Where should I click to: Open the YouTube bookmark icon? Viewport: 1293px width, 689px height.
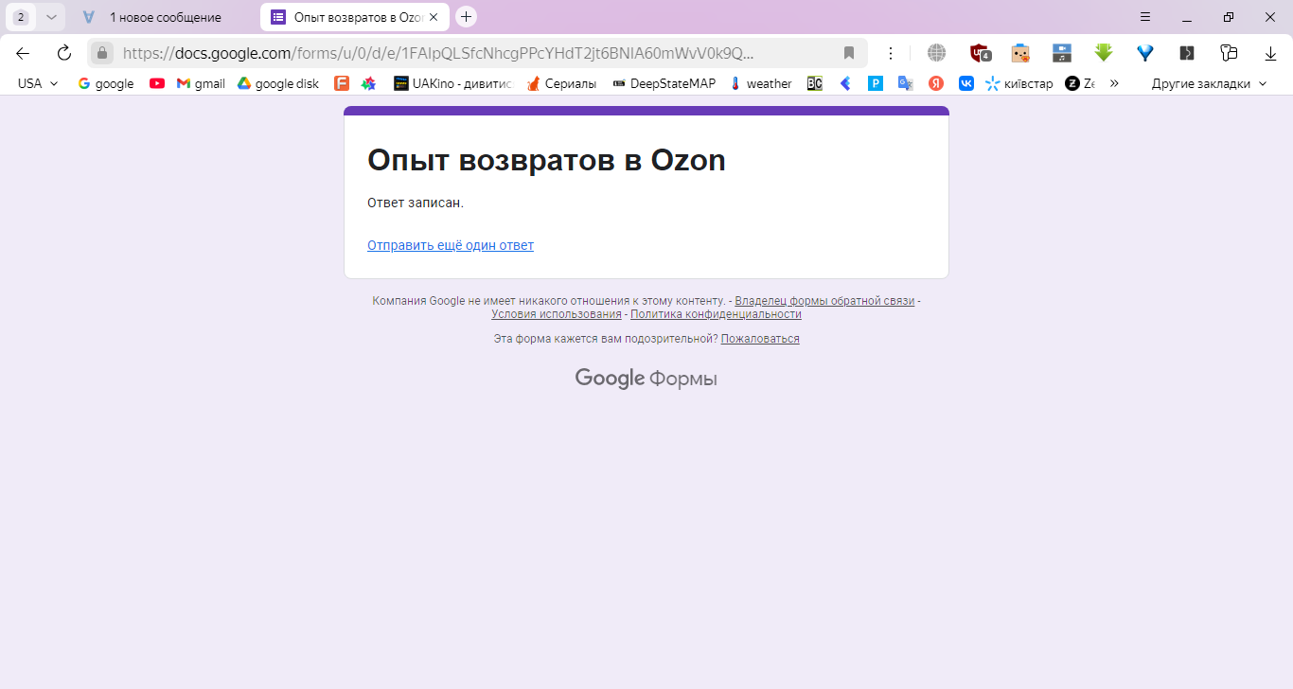coord(157,83)
